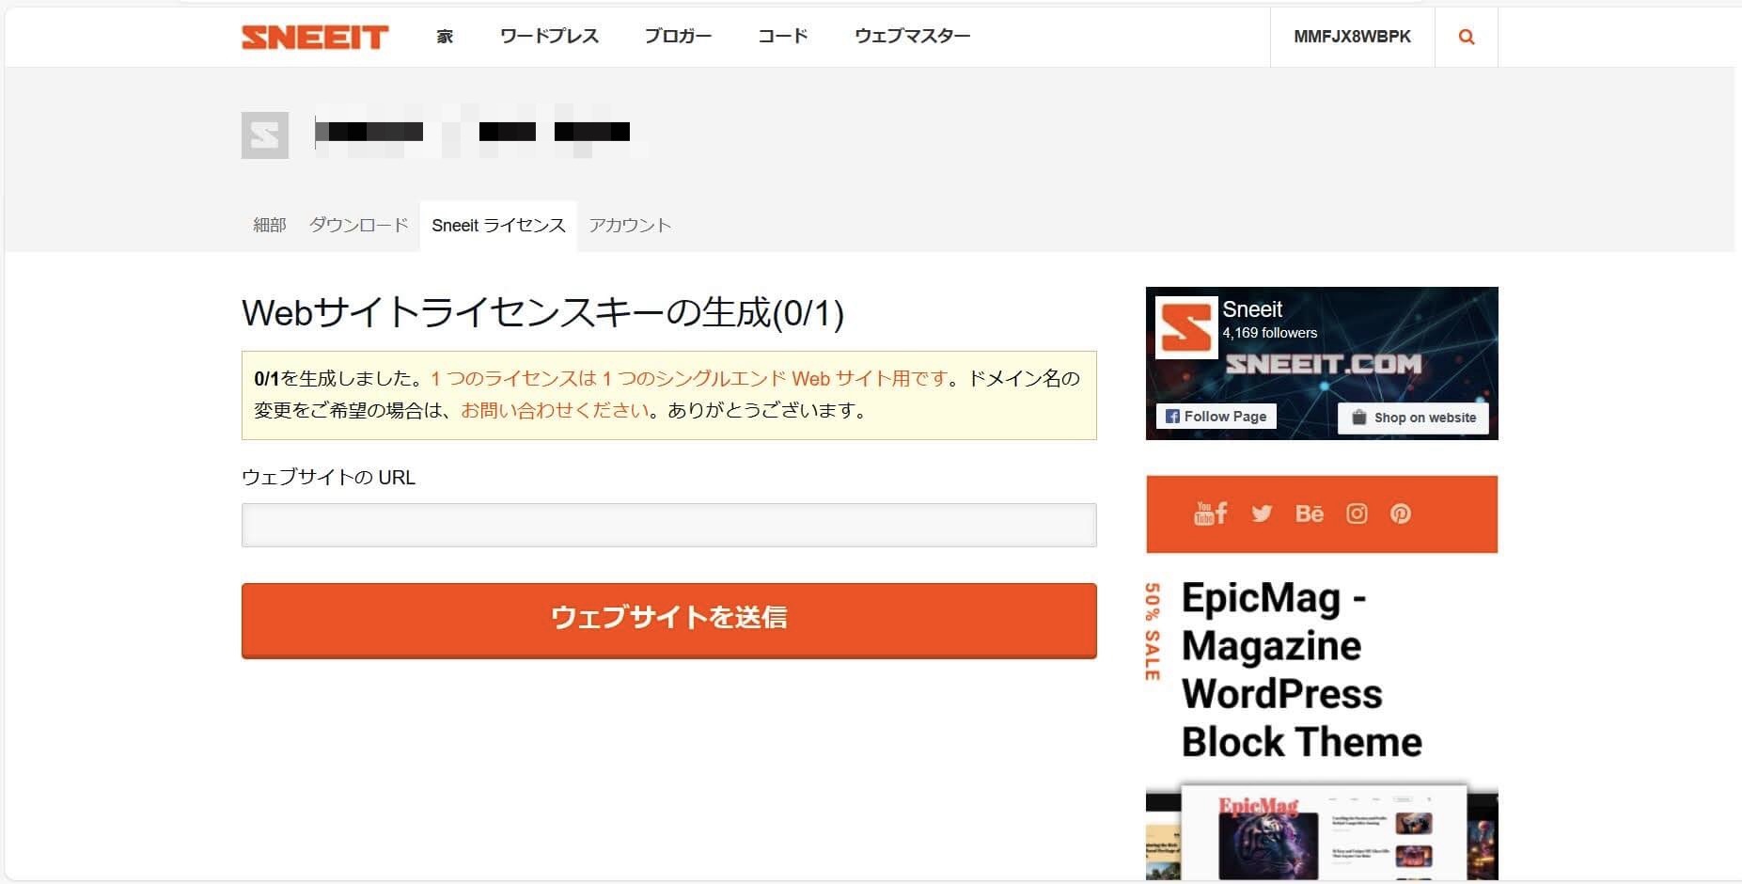Click the Sneeit Facebook page logo thumbnail
The image size is (1742, 884).
[1186, 327]
